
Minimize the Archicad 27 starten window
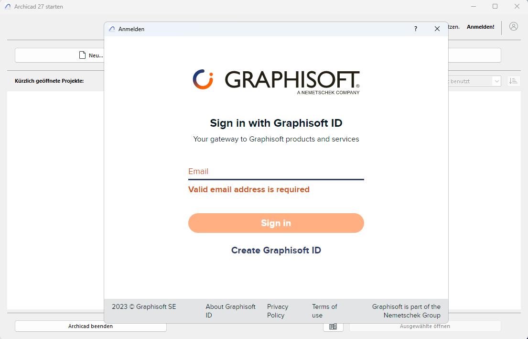pos(474,6)
